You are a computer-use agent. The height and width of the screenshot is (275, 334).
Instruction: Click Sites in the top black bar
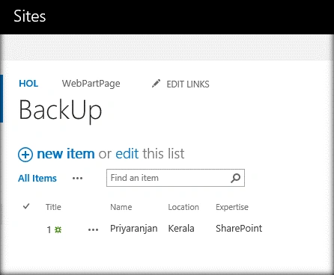[30, 16]
